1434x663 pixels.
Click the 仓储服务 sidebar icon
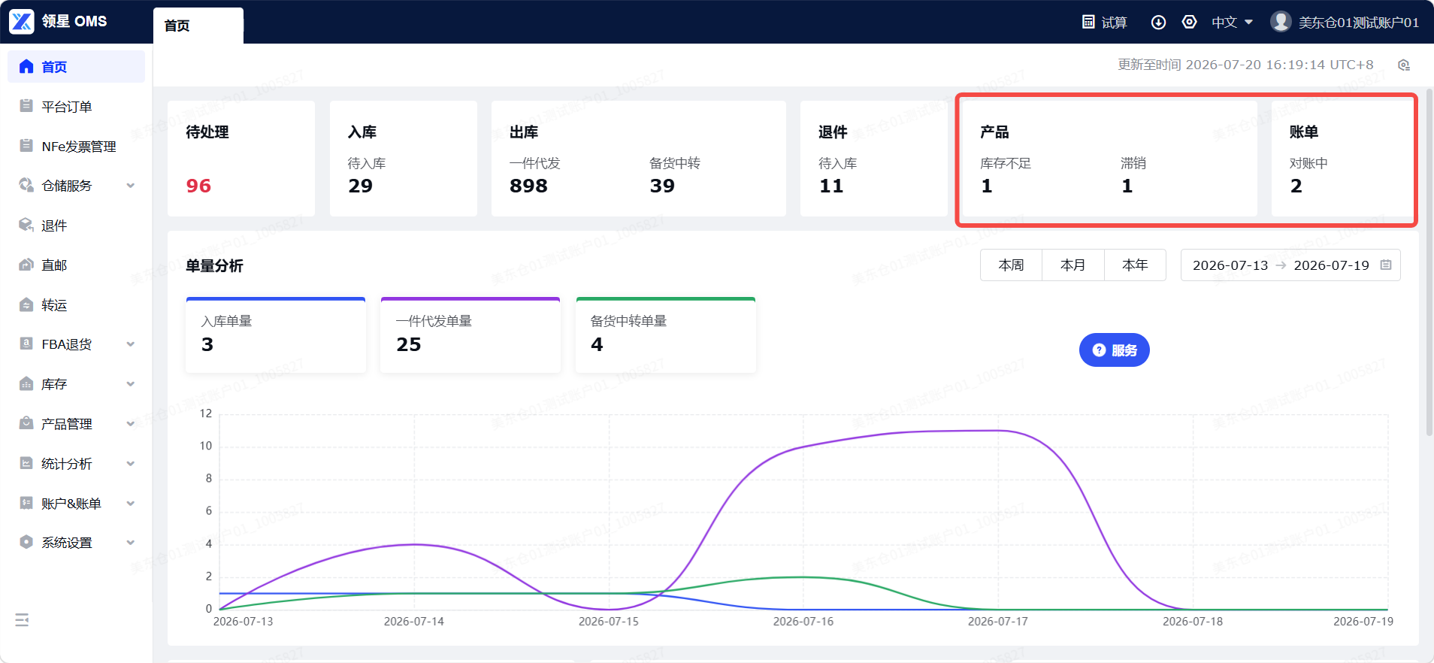(x=26, y=185)
